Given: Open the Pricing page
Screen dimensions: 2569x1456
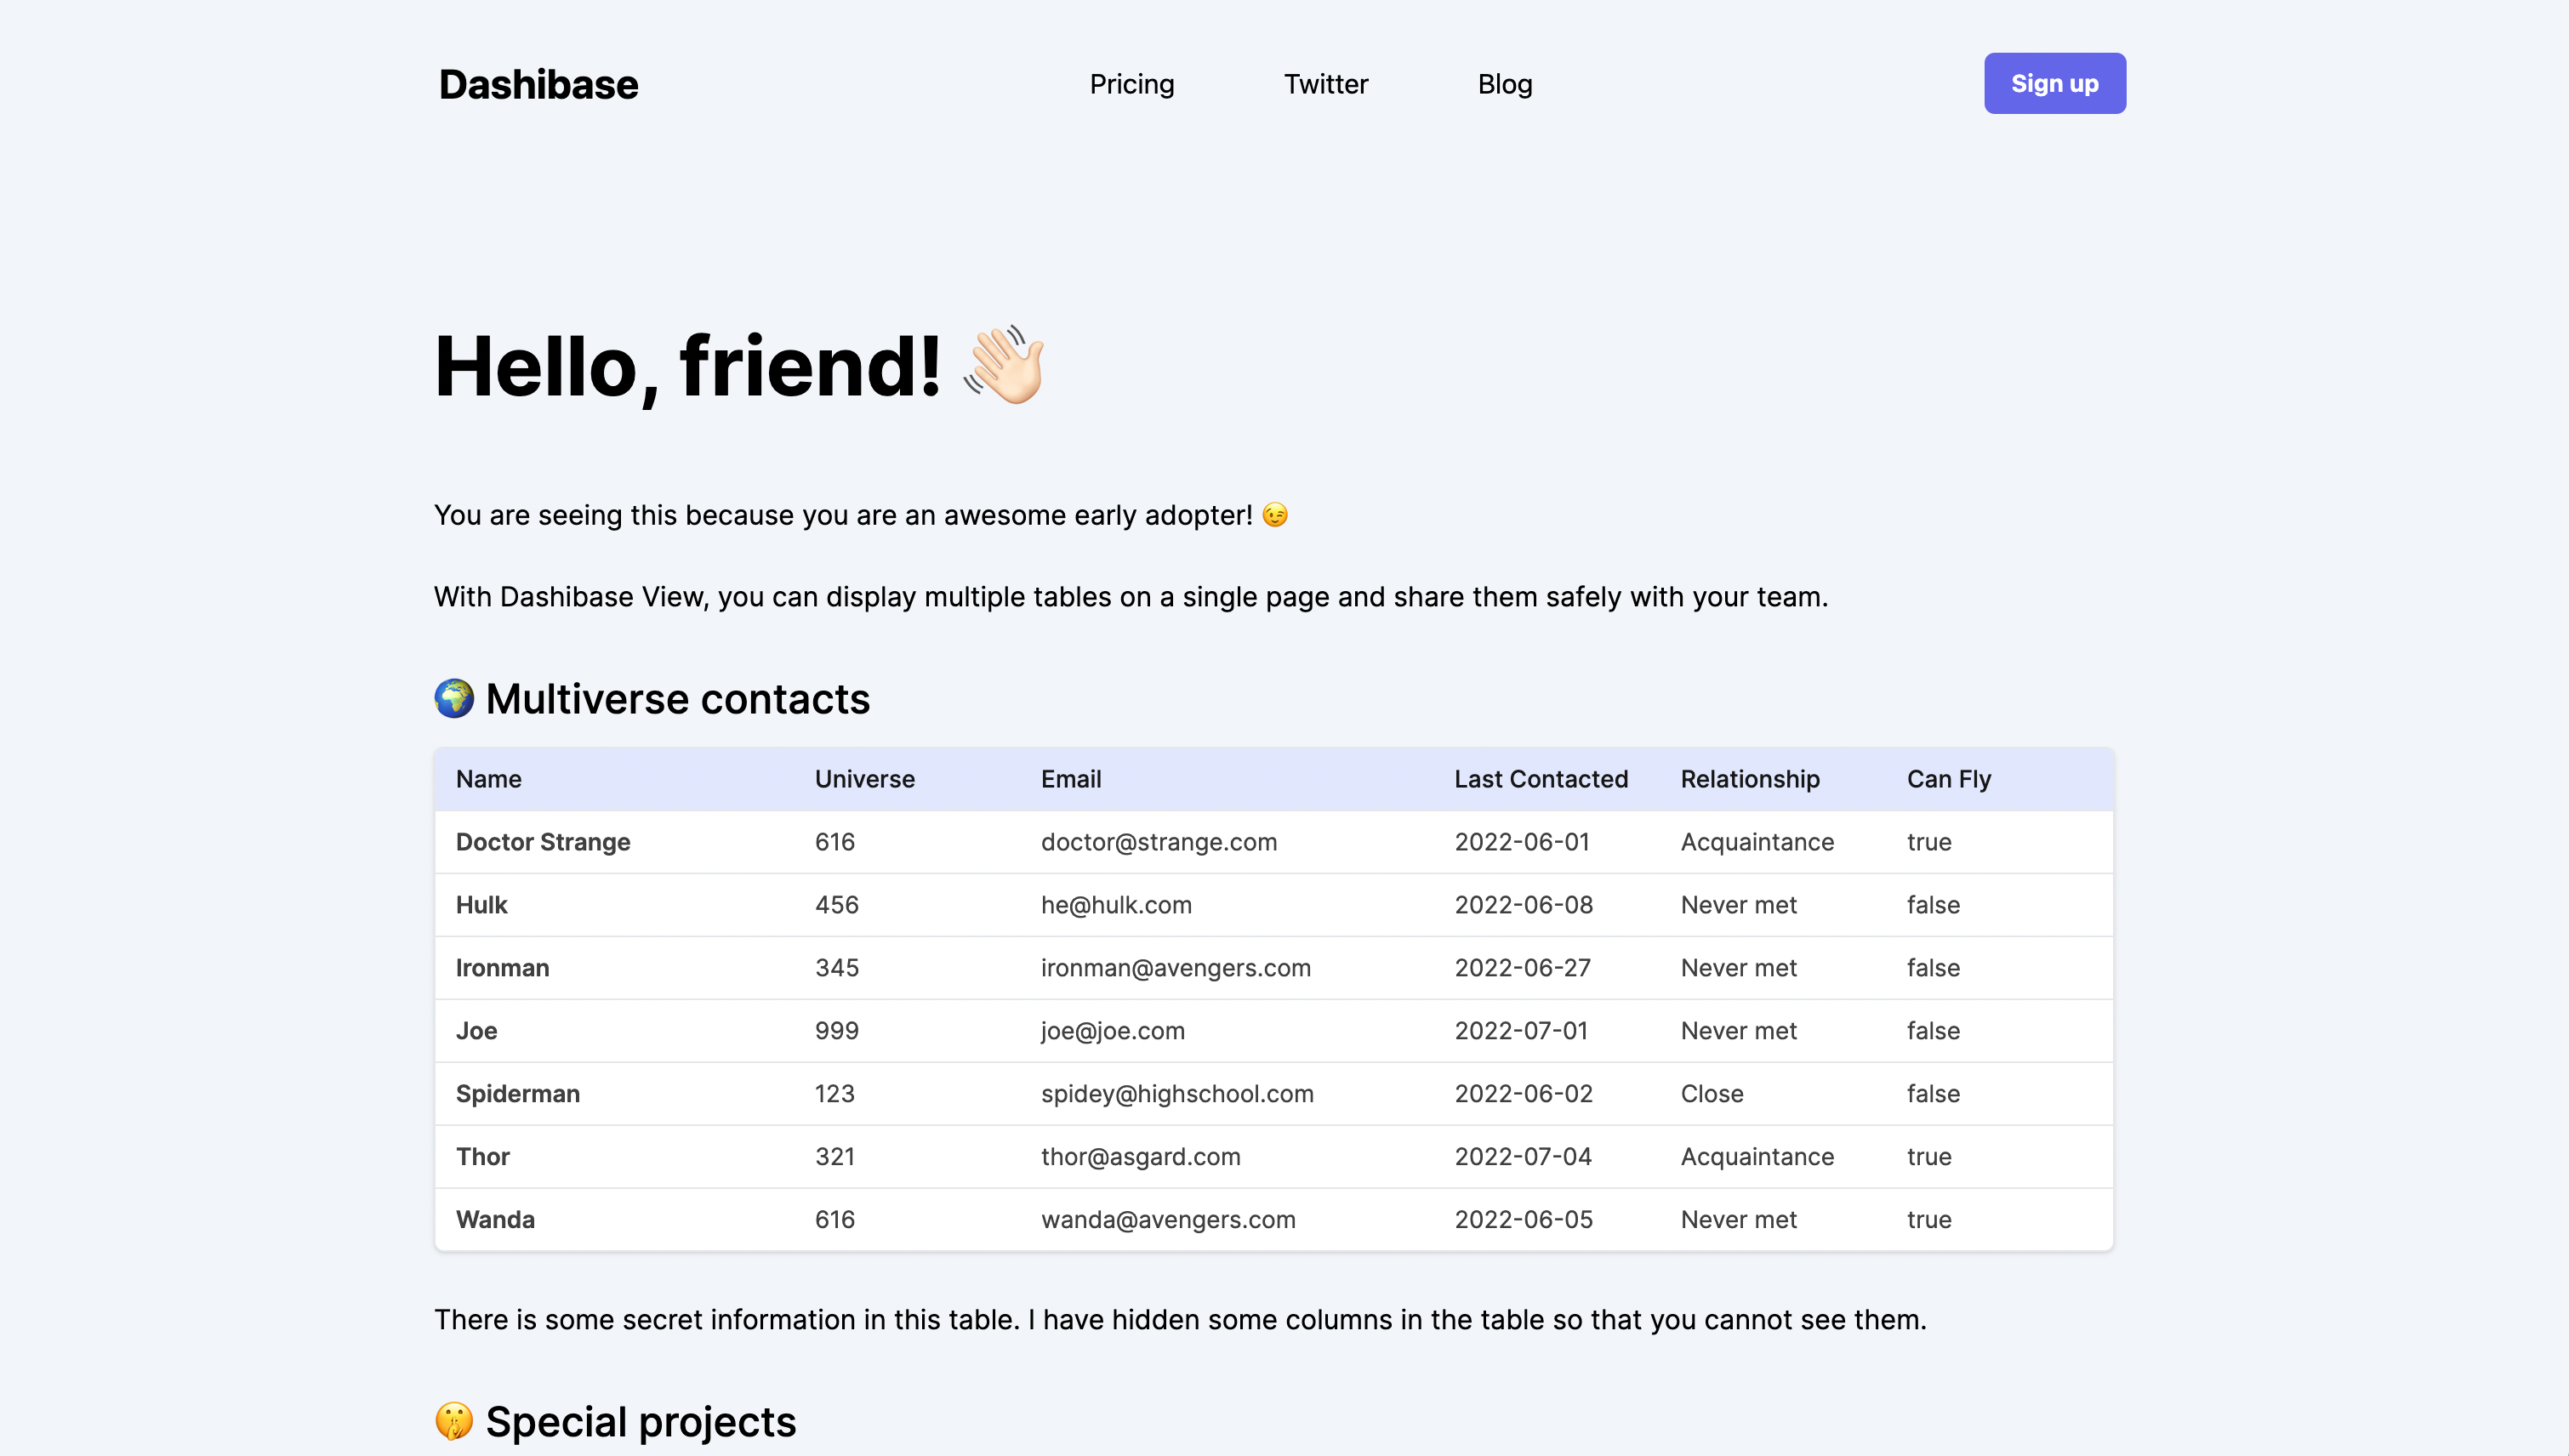Looking at the screenshot, I should click(x=1132, y=84).
